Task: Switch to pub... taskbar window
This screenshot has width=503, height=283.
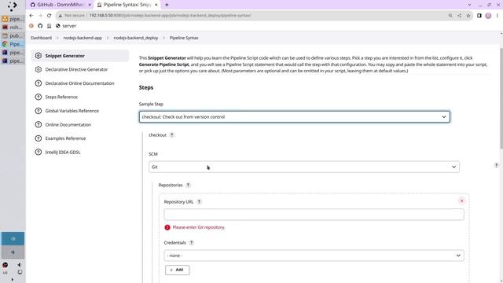Action: tap(13, 35)
